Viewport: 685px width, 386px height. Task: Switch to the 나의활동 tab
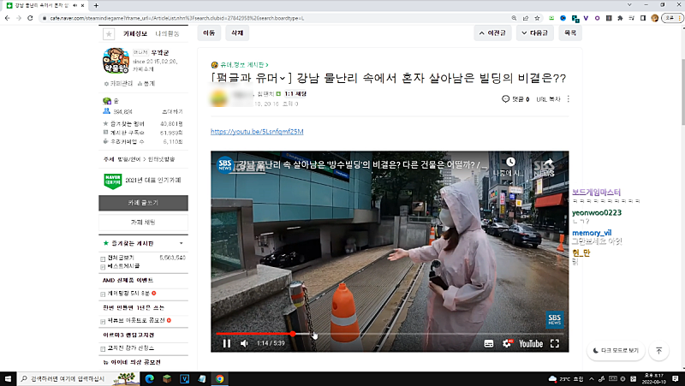coord(166,33)
